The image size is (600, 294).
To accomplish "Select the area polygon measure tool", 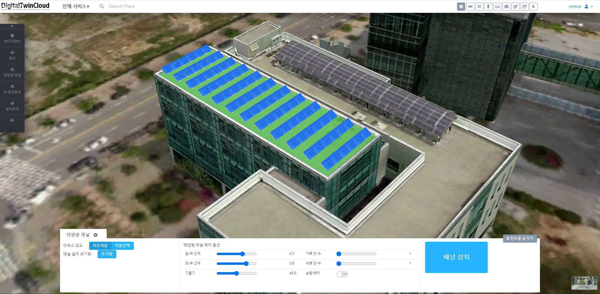I will tap(479, 7).
